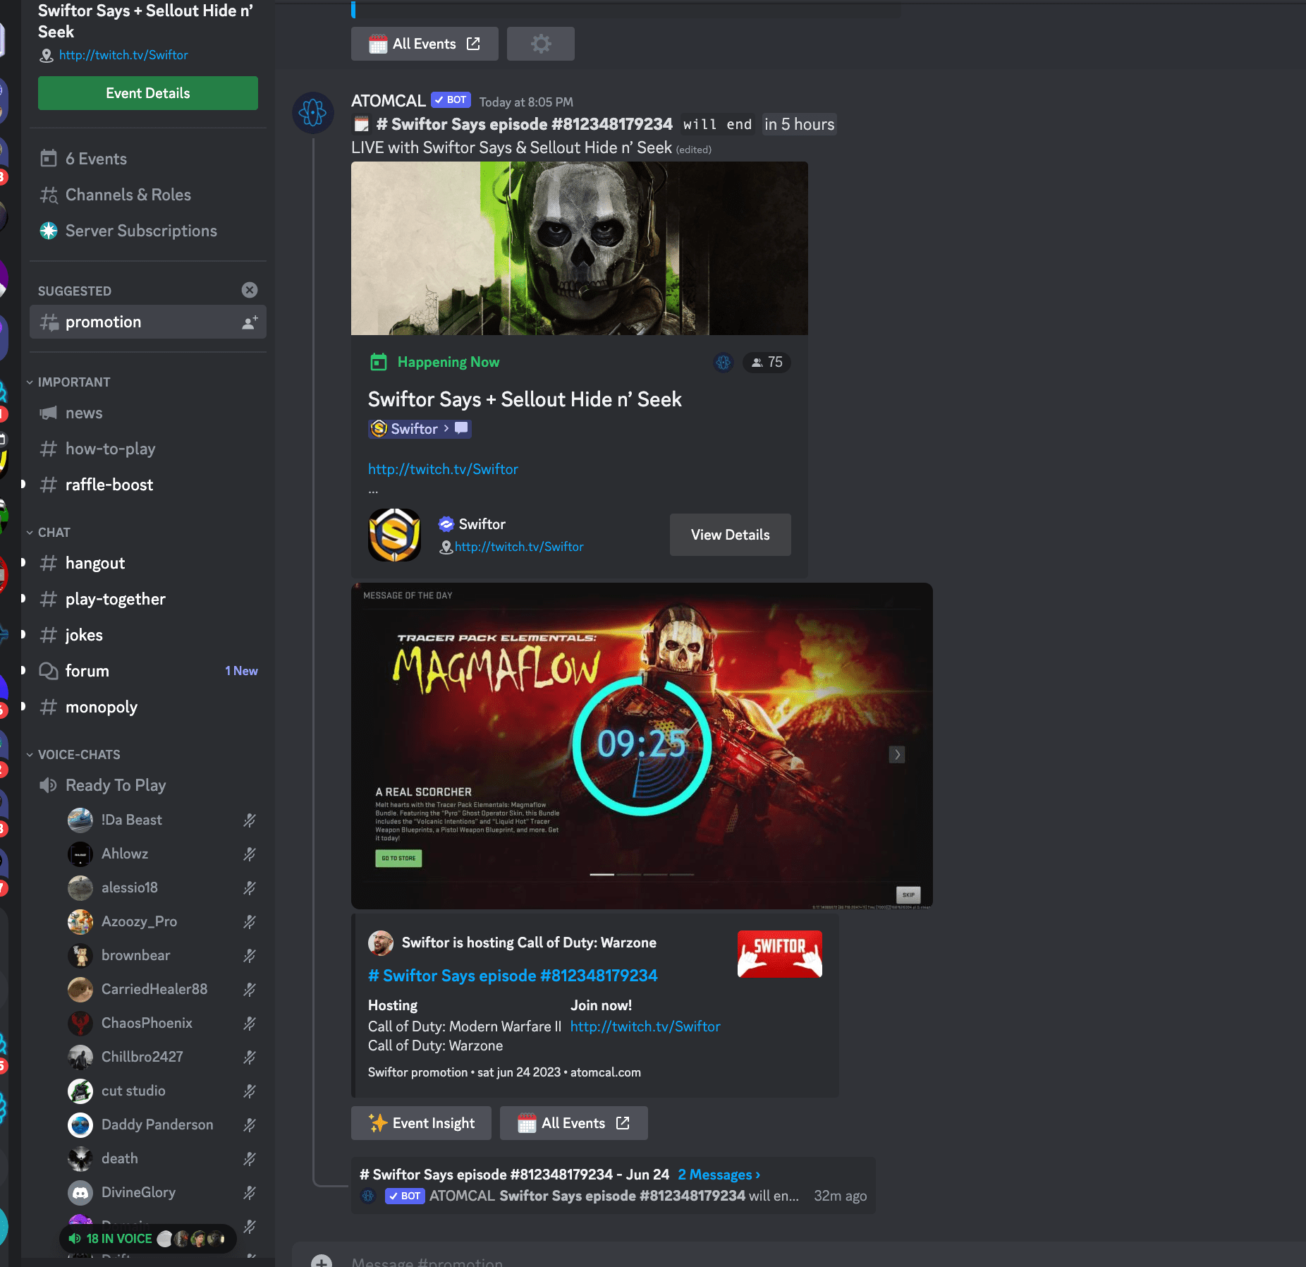
Task: Open the hangout channel
Action: tap(148, 563)
